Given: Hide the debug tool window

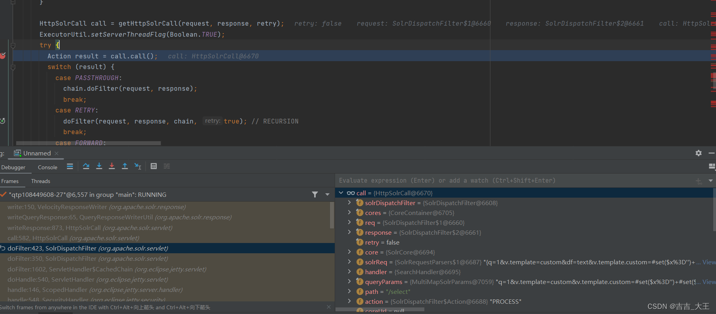Looking at the screenshot, I should [712, 153].
